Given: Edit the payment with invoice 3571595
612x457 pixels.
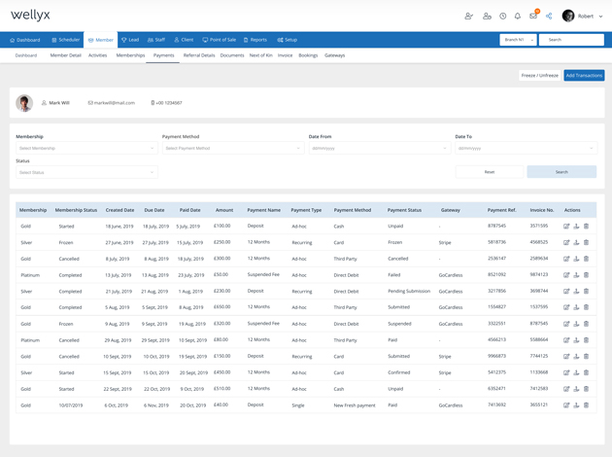Looking at the screenshot, I should pos(566,227).
